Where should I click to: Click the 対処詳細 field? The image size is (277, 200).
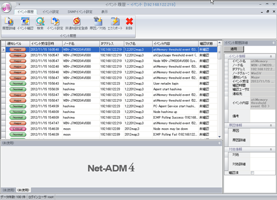tap(263, 164)
